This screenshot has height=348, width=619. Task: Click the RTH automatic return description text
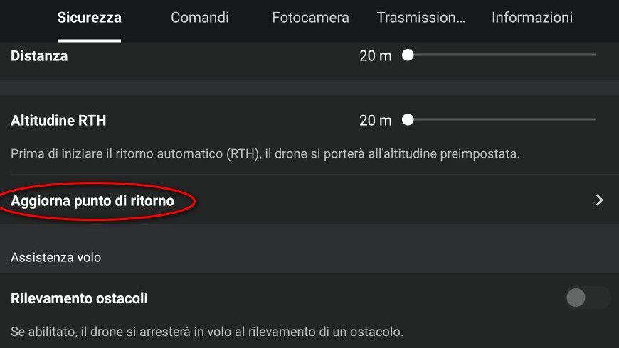coord(265,153)
